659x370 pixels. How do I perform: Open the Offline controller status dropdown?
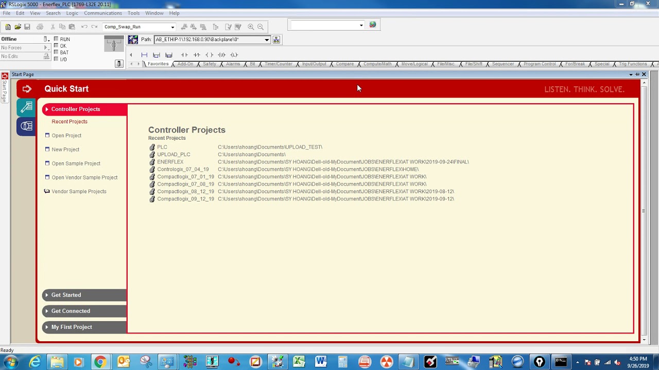46,39
